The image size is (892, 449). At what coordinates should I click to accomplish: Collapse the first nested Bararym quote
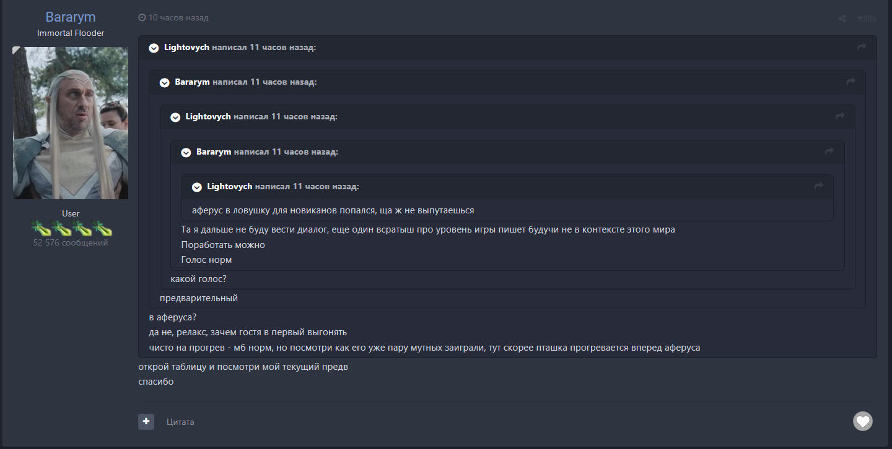[x=165, y=83]
